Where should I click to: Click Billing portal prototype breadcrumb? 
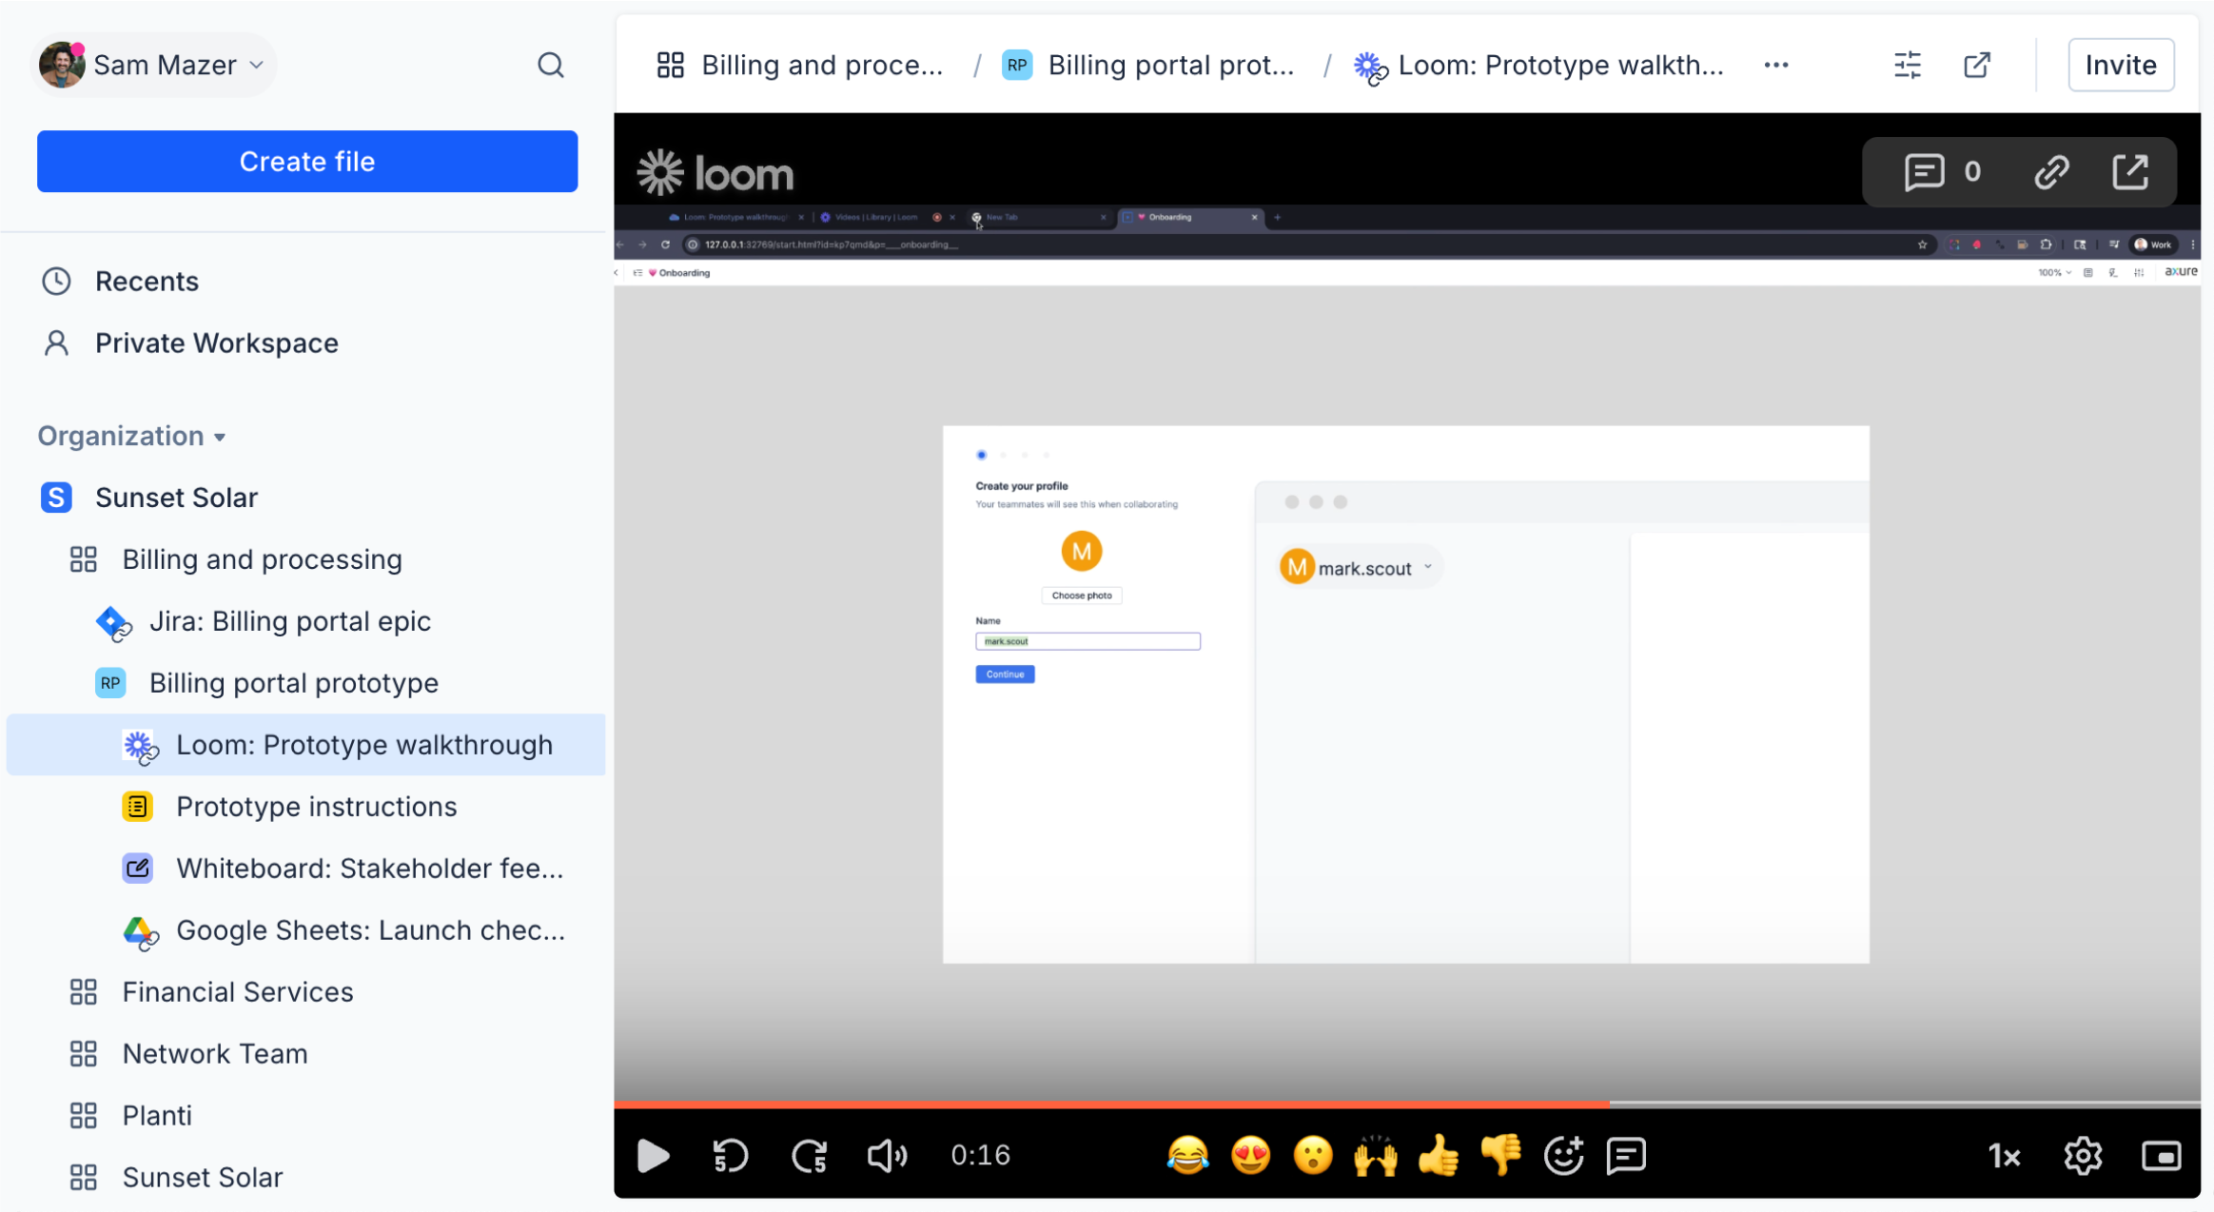(1149, 65)
